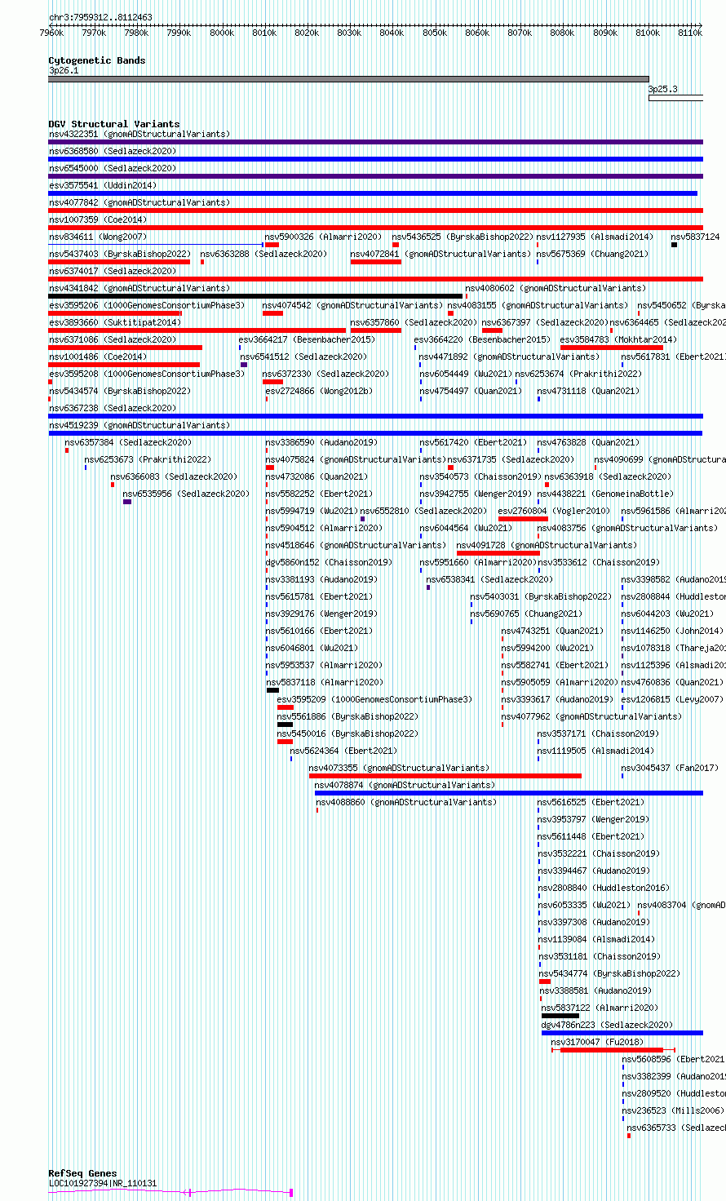Open variant nsv3045437 (Fan2017) label

[671, 768]
